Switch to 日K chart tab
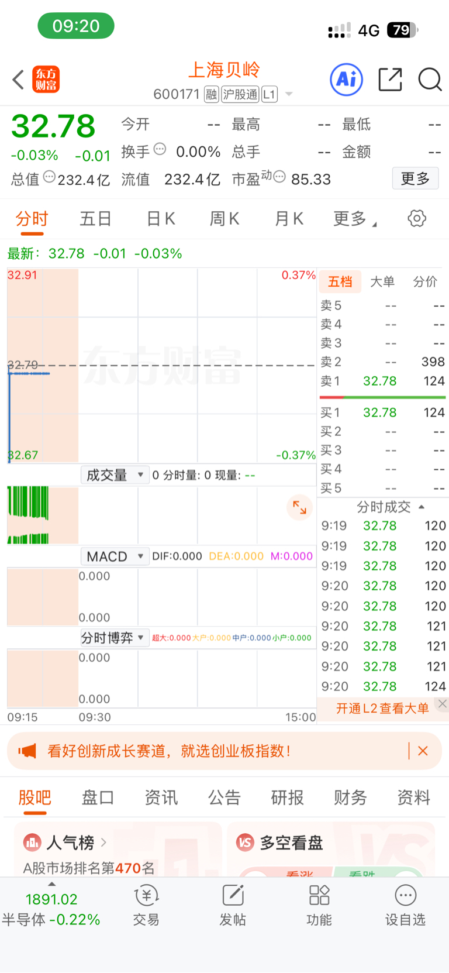Screen dimensions: 449x973 pyautogui.click(x=160, y=219)
